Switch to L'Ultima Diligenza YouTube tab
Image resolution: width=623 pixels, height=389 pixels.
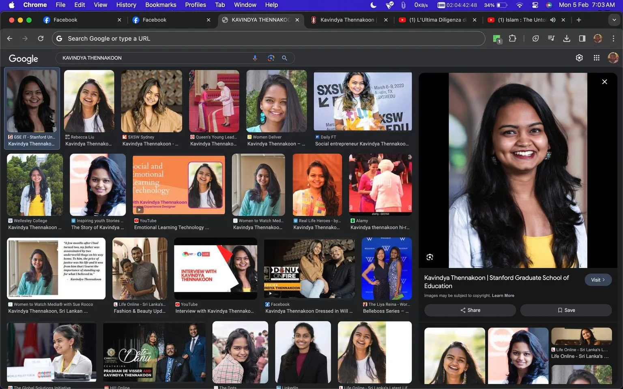pos(436,20)
